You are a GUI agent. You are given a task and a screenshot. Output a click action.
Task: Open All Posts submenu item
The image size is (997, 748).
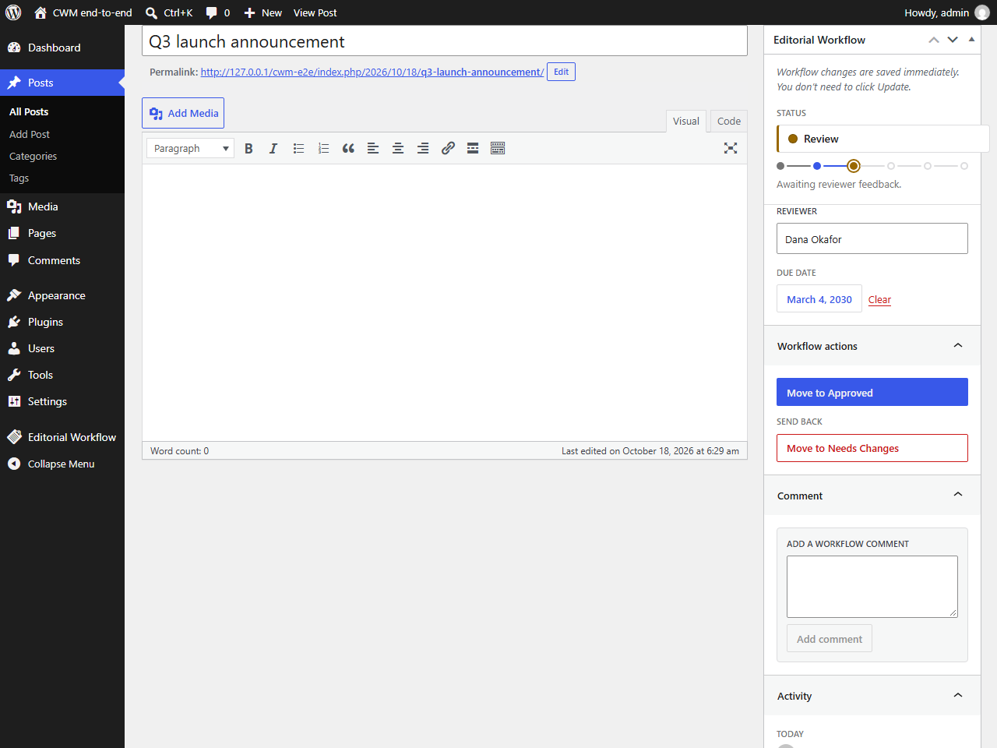29,111
